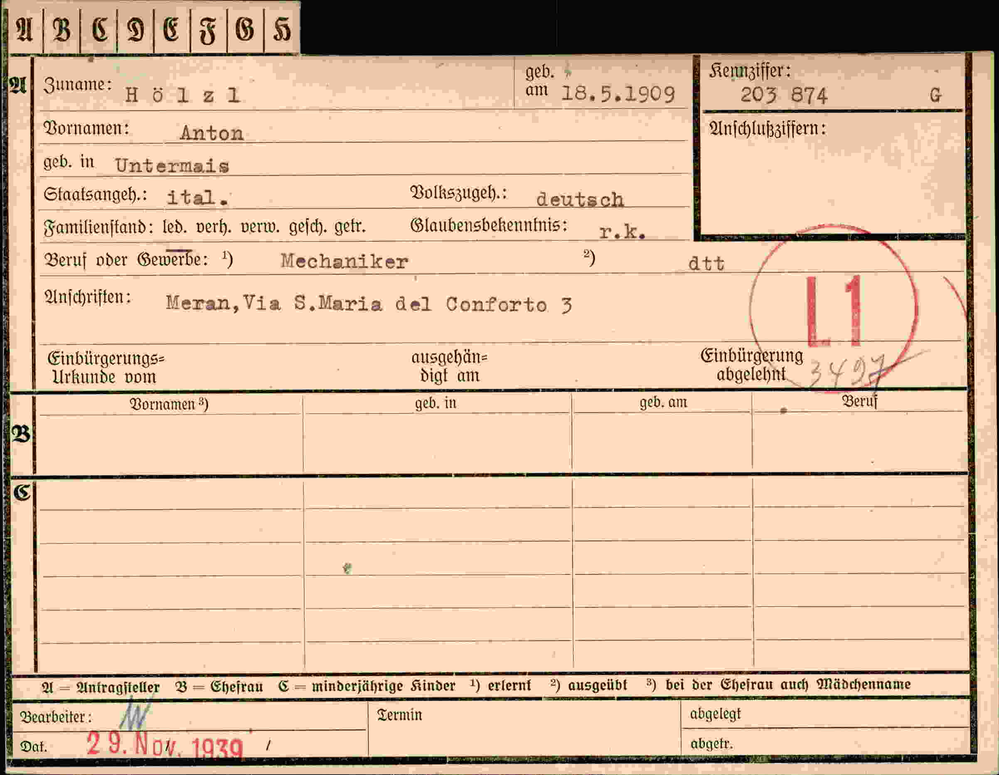The width and height of the screenshot is (999, 775).
Task: Click the "abgetr." label
Action: 711,744
